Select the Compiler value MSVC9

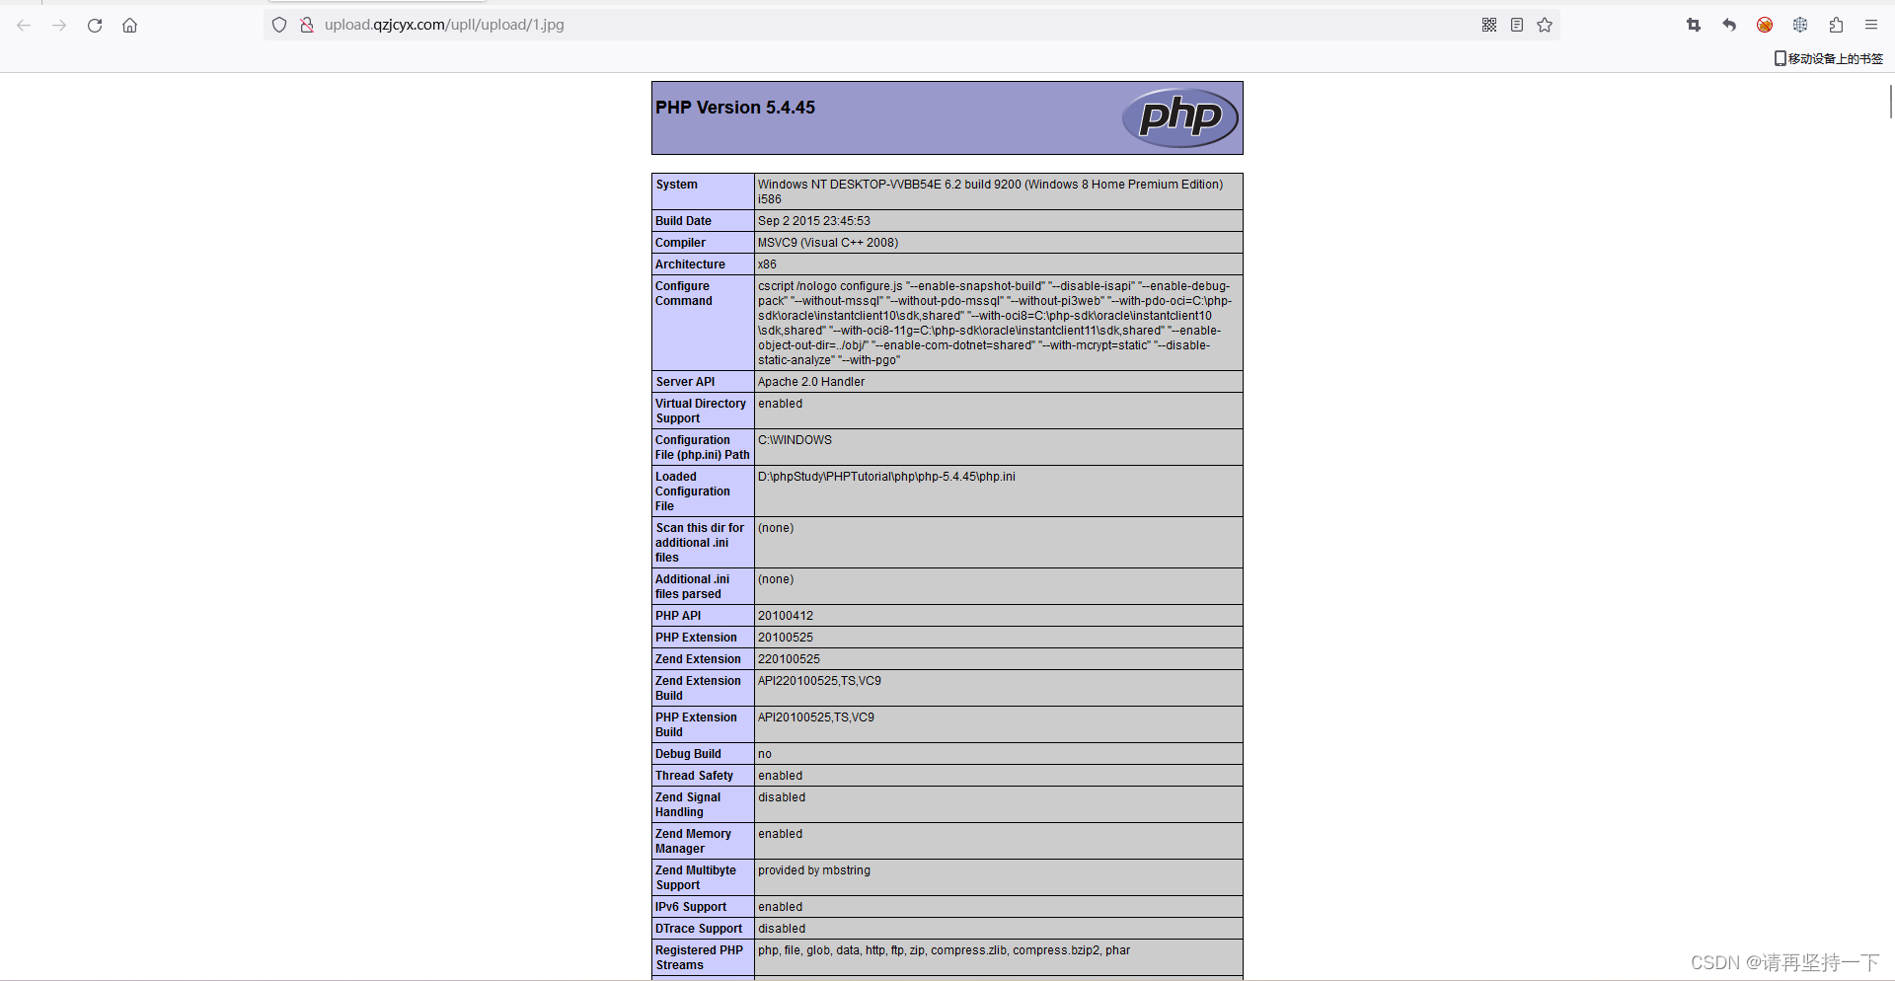[x=828, y=243]
